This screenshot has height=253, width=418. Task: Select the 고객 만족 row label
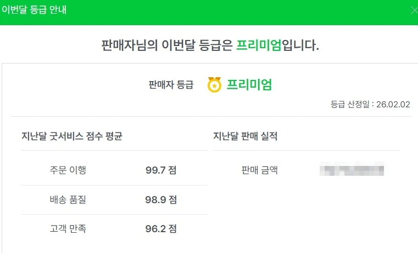pyautogui.click(x=68, y=229)
